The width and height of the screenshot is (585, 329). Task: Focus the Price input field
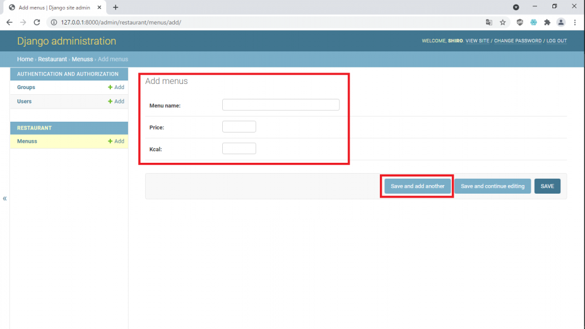click(239, 127)
